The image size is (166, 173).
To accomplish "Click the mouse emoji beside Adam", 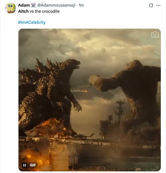I will click(x=33, y=5).
